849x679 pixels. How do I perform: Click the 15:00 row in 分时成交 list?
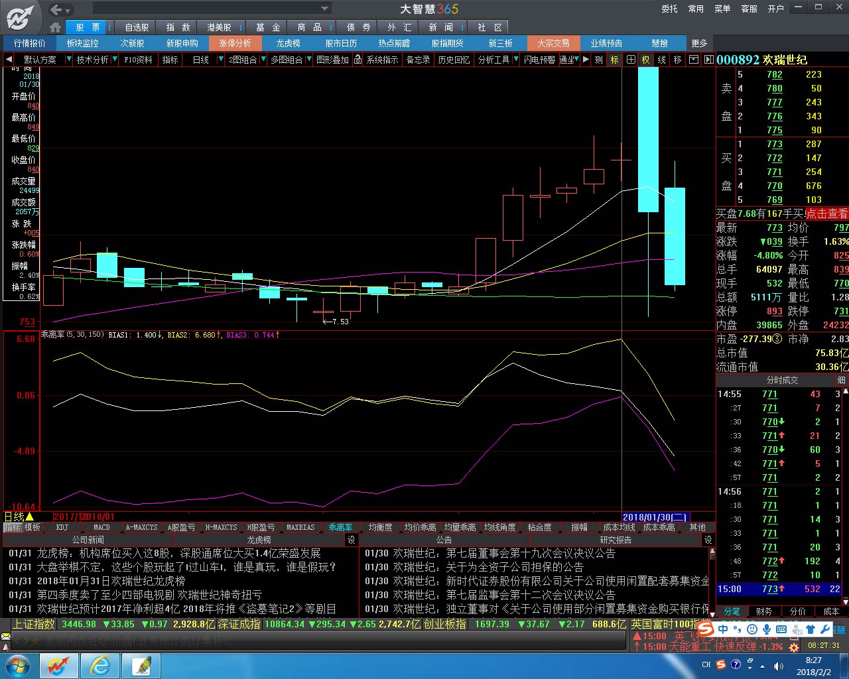click(779, 589)
